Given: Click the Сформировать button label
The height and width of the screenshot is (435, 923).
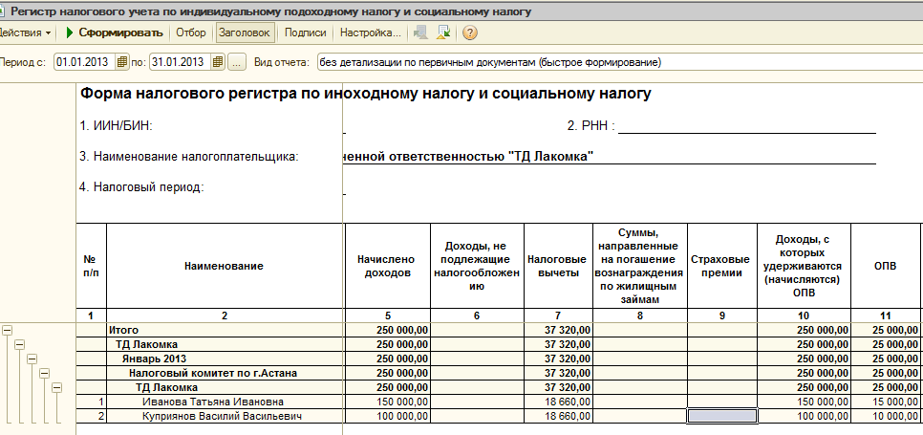Looking at the screenshot, I should tap(120, 33).
